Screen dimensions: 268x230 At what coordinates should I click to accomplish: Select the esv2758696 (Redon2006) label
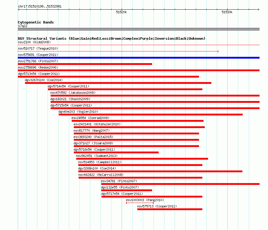tap(38, 67)
